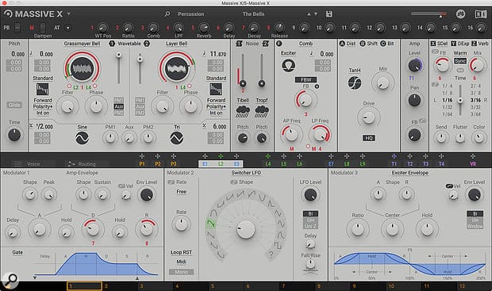Click the Tropf noise cloud icon
The image size is (492, 291).
tap(262, 112)
